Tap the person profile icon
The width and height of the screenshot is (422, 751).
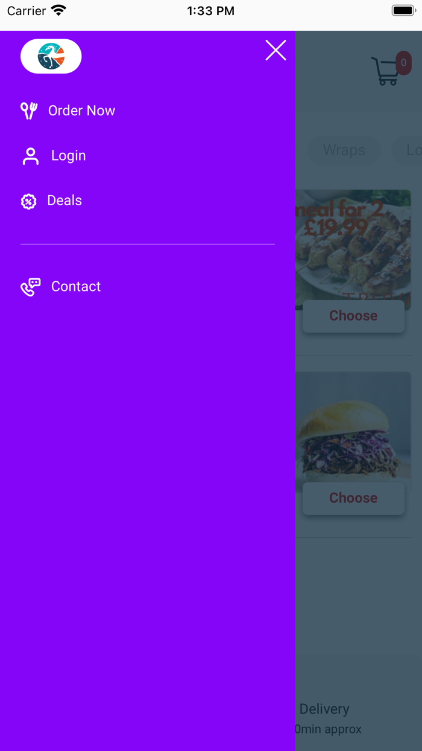[x=30, y=156]
